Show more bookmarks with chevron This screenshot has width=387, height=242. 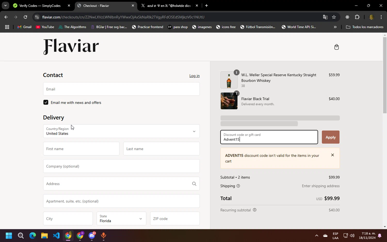click(x=335, y=27)
